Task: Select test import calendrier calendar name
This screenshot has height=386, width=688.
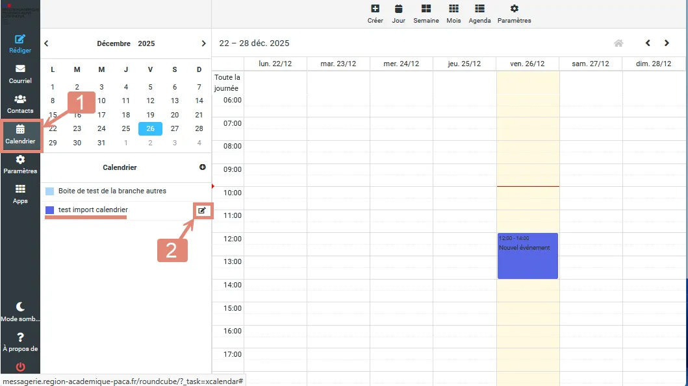Action: 93,210
